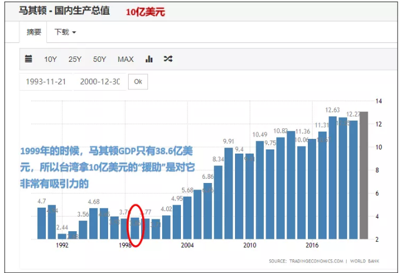Select the 25Y time range
The height and width of the screenshot is (273, 403).
[x=75, y=59]
